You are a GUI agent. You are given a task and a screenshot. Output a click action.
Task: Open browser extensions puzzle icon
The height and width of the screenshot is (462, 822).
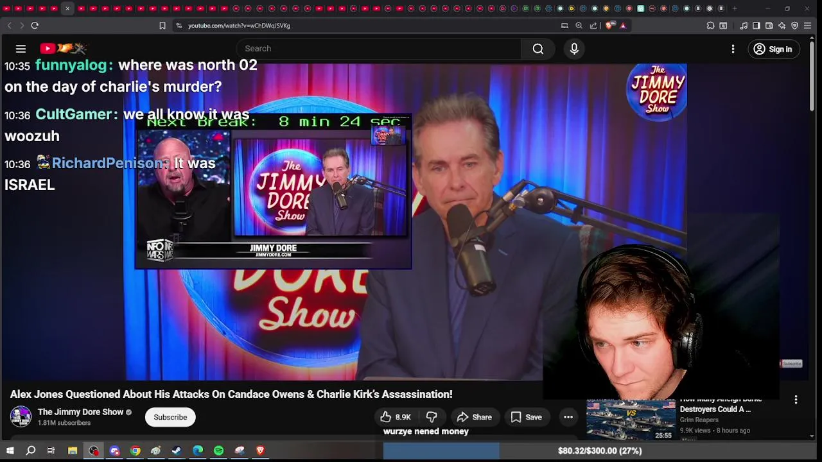click(710, 26)
